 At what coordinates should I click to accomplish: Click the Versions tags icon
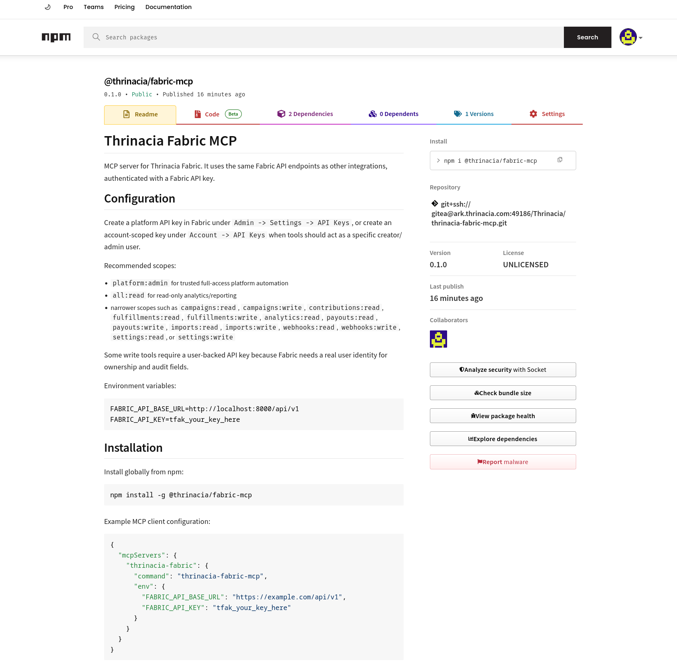[x=458, y=114]
